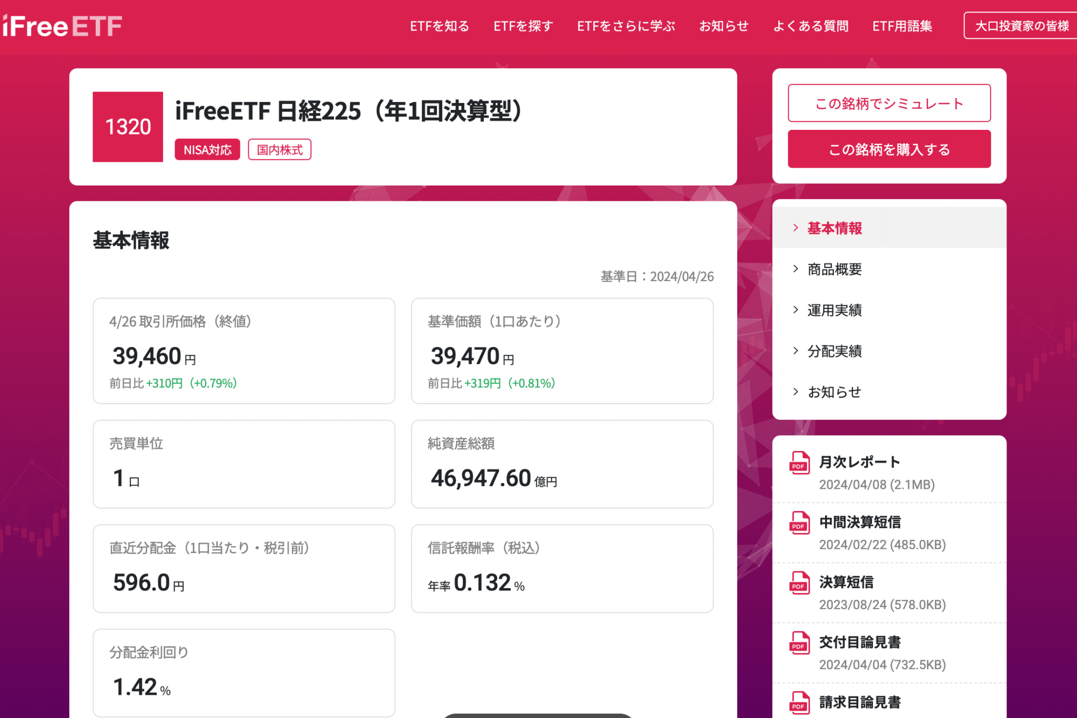Click the 39,470 円 NAV value

472,356
